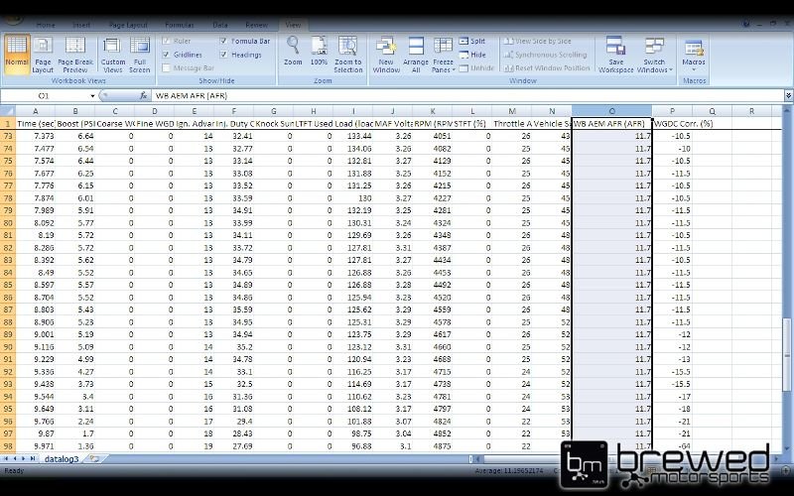Click the Split window button
Screen dimensions: 794x496
click(x=473, y=42)
